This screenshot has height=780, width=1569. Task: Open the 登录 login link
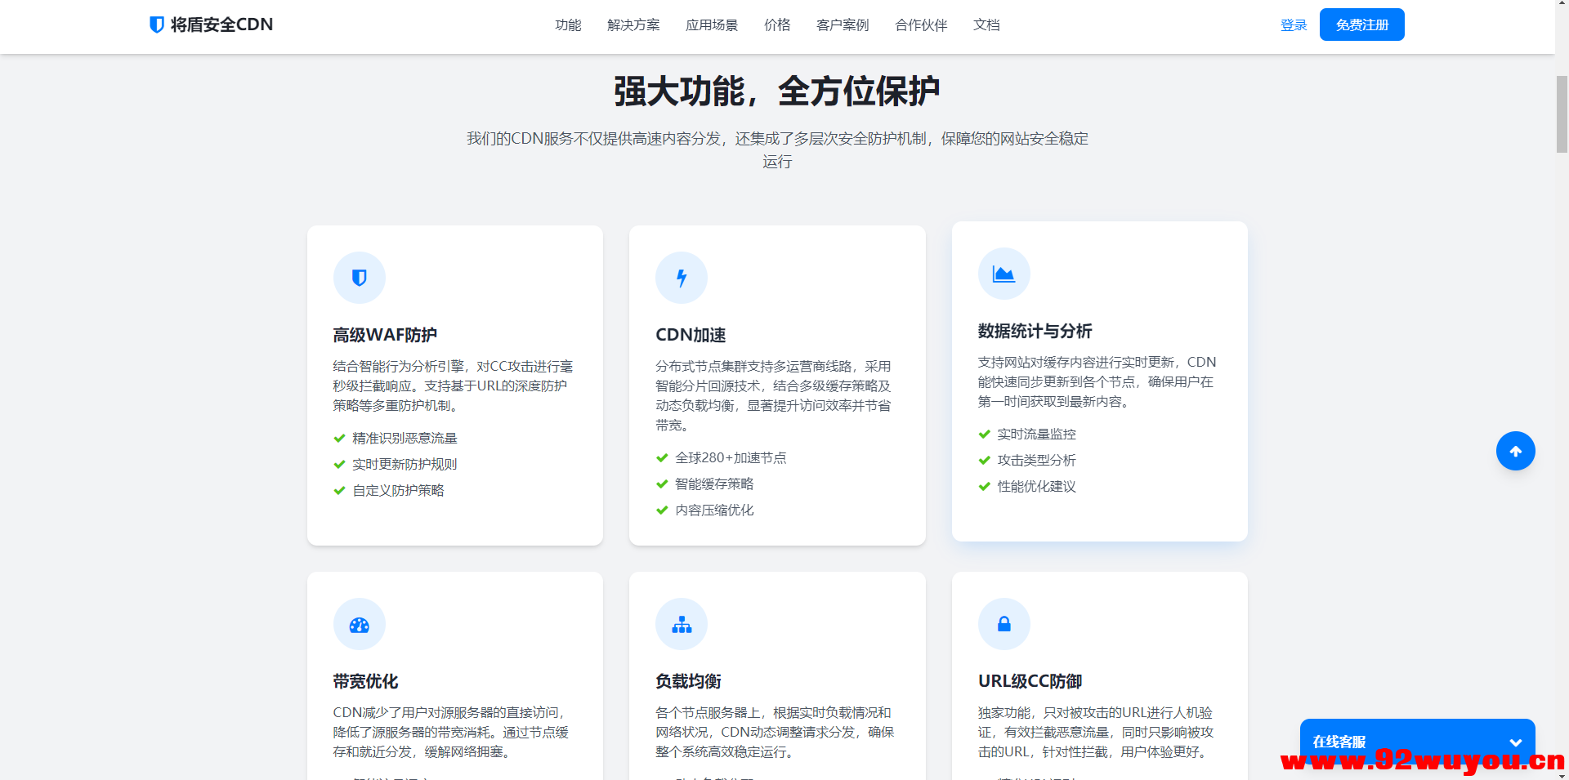[x=1294, y=25]
